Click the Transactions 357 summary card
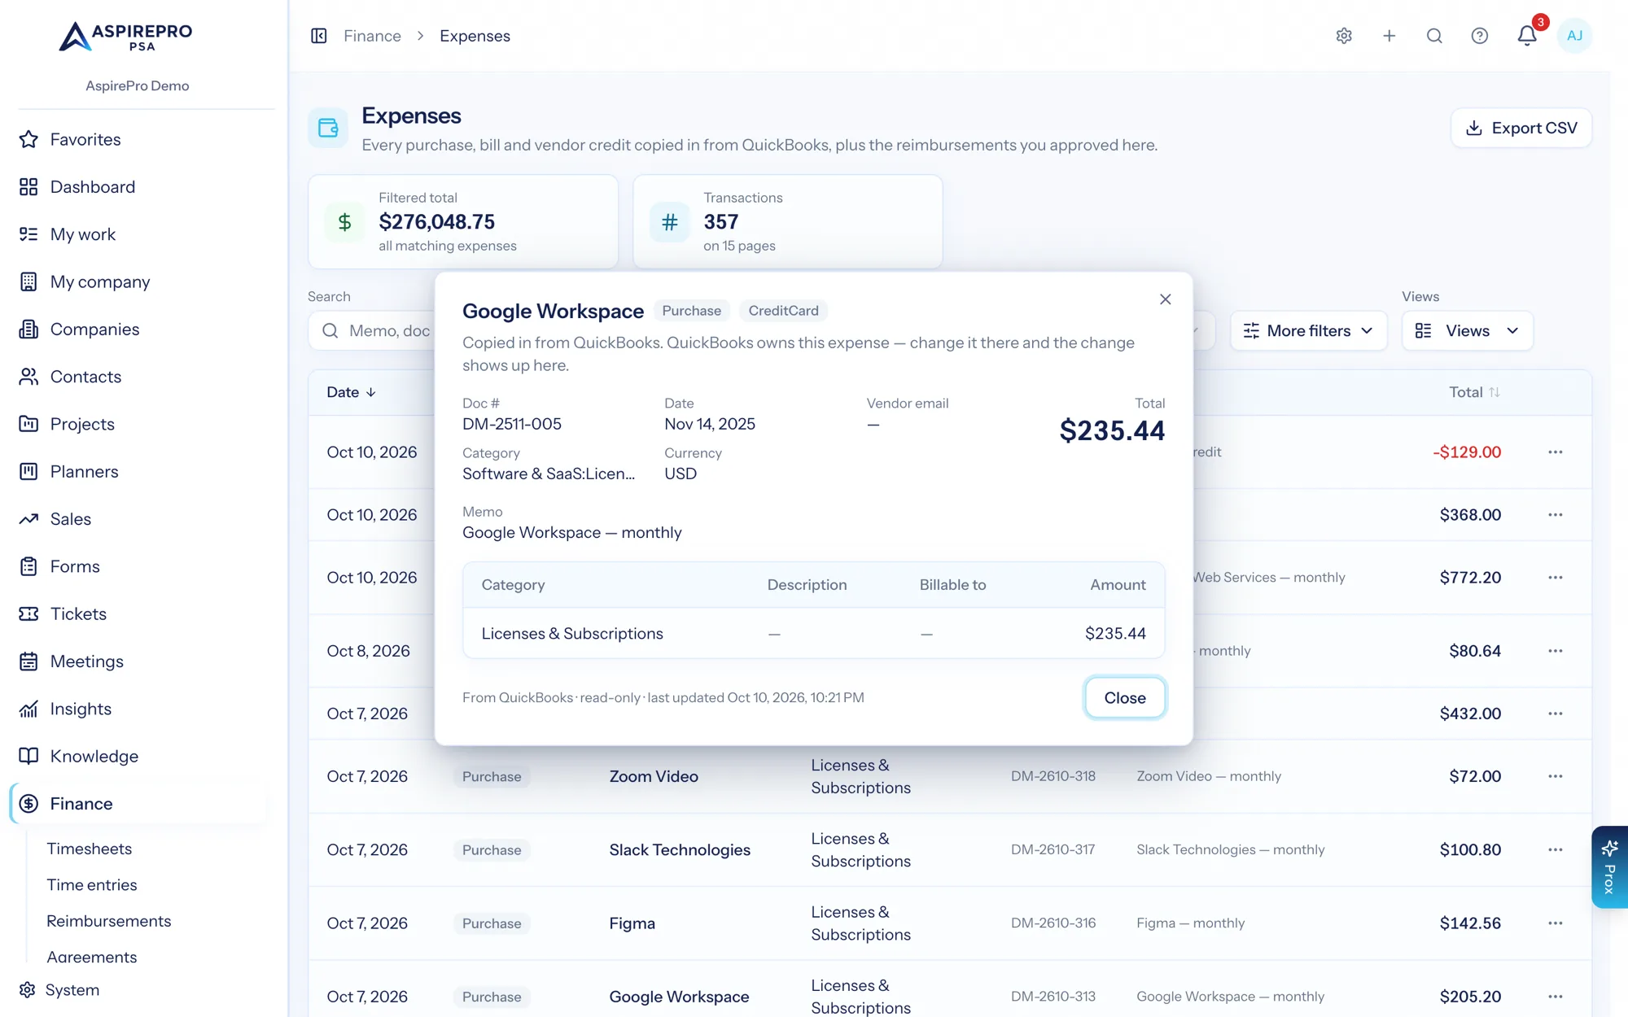The image size is (1628, 1017). (788, 221)
